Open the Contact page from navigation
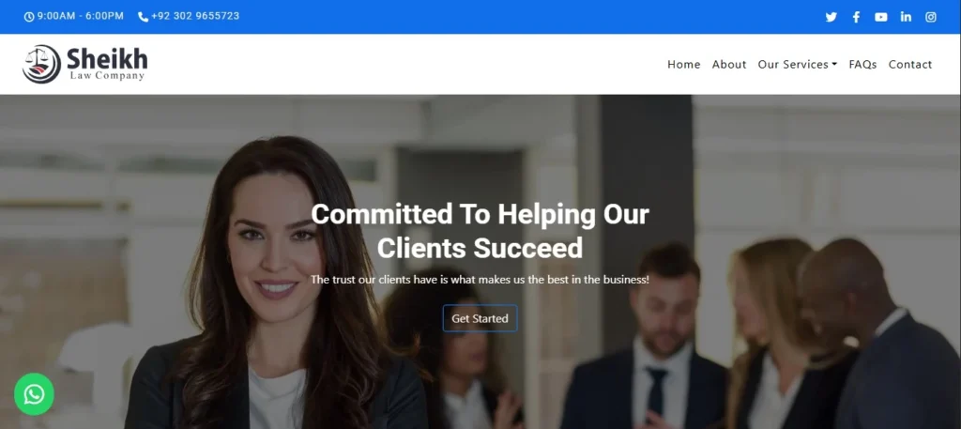The width and height of the screenshot is (961, 429). (x=909, y=65)
